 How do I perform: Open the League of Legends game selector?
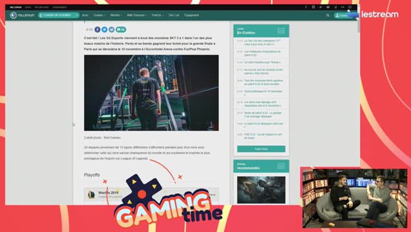point(59,15)
